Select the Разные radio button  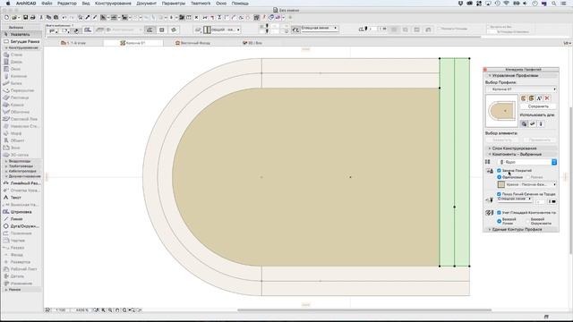(x=528, y=177)
